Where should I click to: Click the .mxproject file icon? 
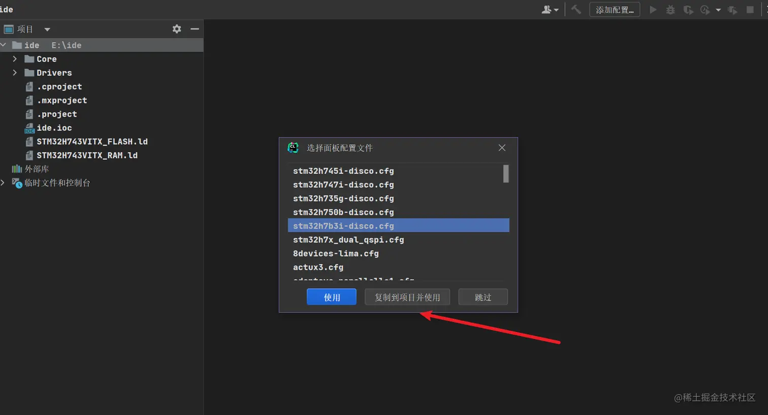point(29,100)
